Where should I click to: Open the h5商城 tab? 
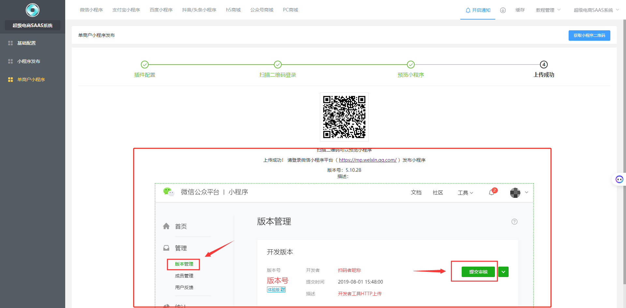point(233,10)
